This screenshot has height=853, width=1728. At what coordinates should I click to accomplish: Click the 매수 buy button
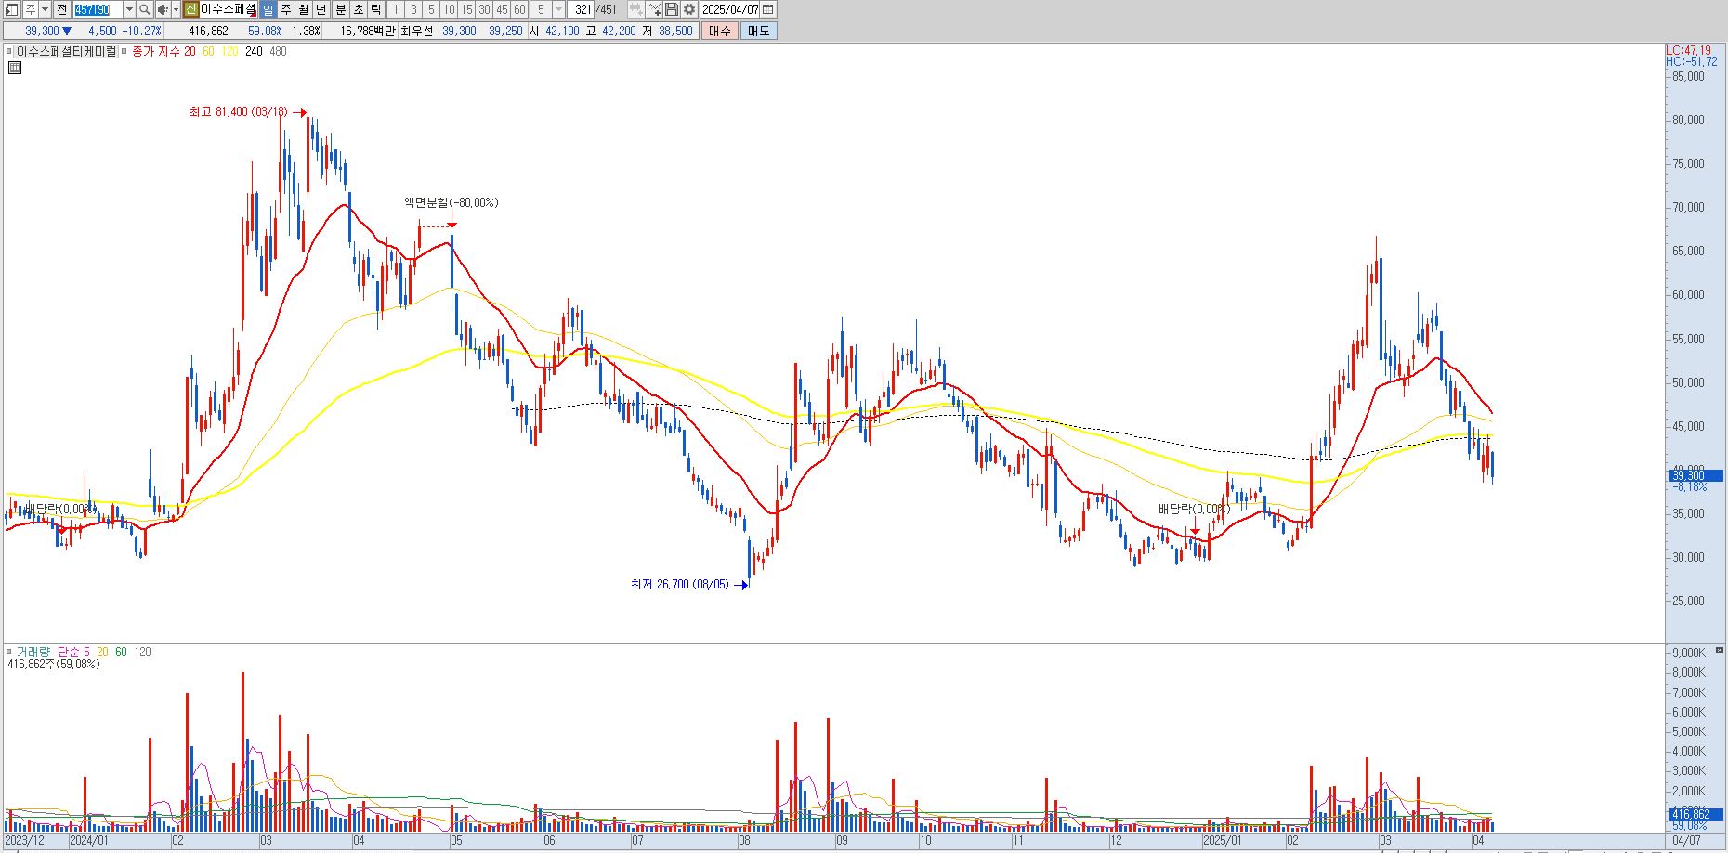720,31
